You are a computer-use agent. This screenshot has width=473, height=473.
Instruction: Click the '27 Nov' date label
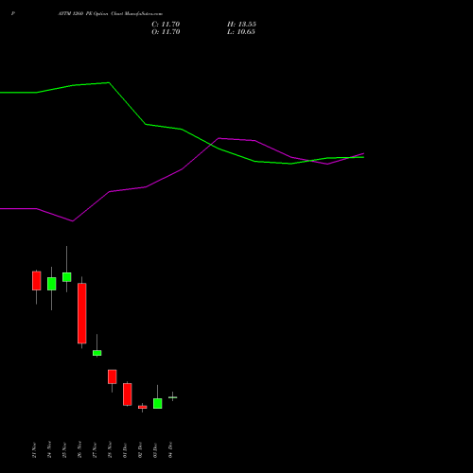95,450
